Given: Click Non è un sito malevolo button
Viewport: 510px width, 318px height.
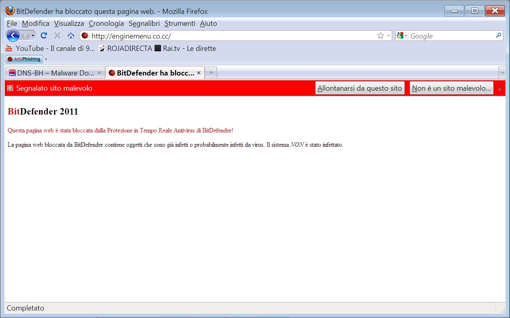Looking at the screenshot, I should pyautogui.click(x=451, y=88).
